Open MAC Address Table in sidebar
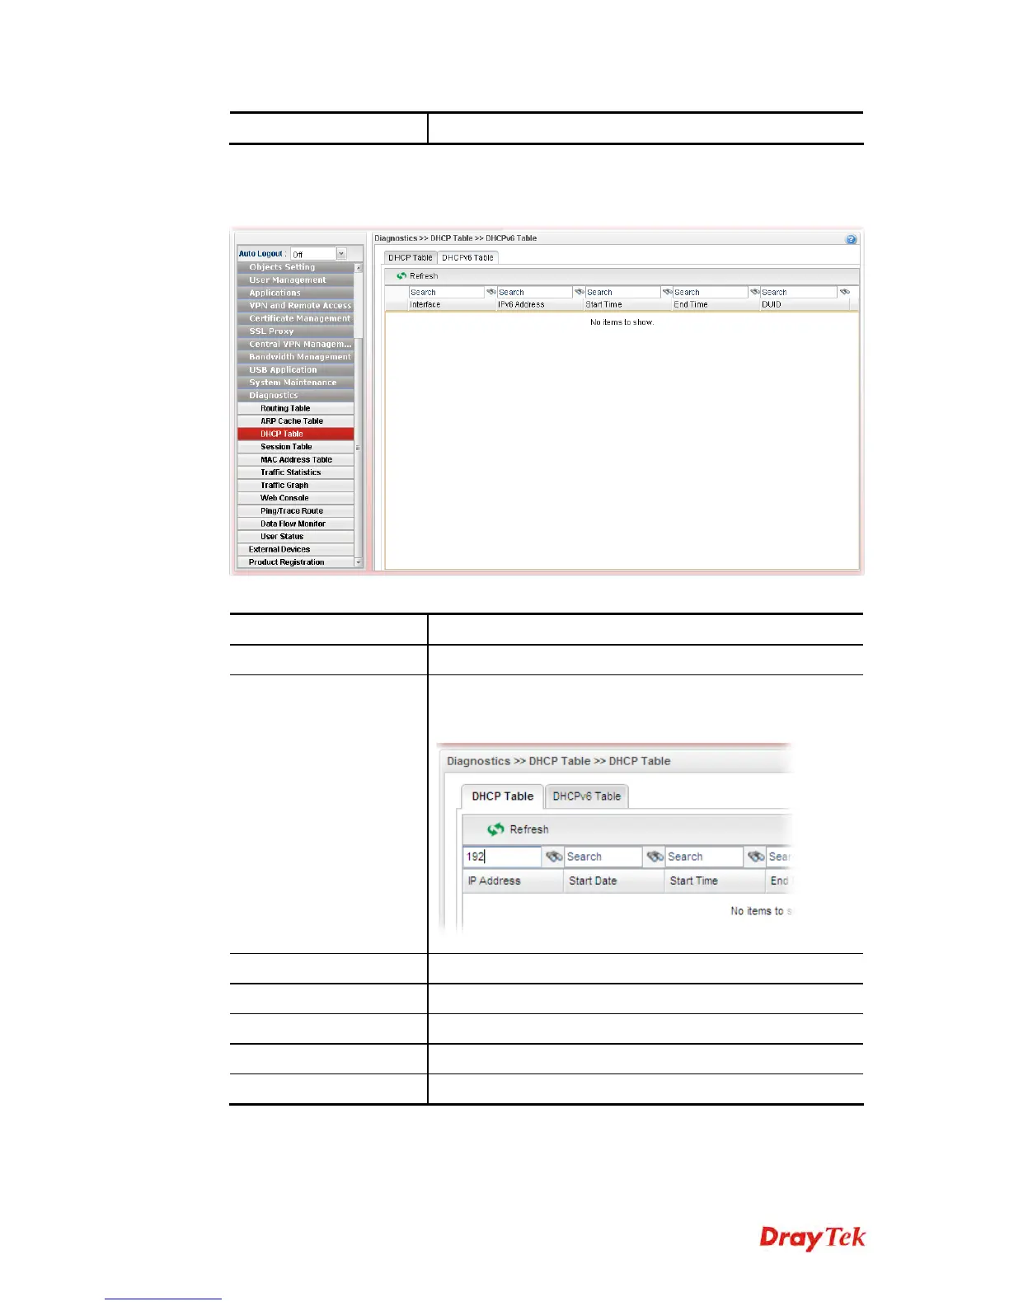The image size is (1009, 1306). [295, 460]
